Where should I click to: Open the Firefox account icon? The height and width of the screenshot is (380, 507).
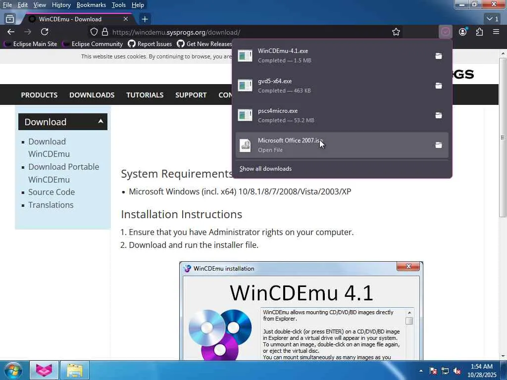pyautogui.click(x=463, y=32)
